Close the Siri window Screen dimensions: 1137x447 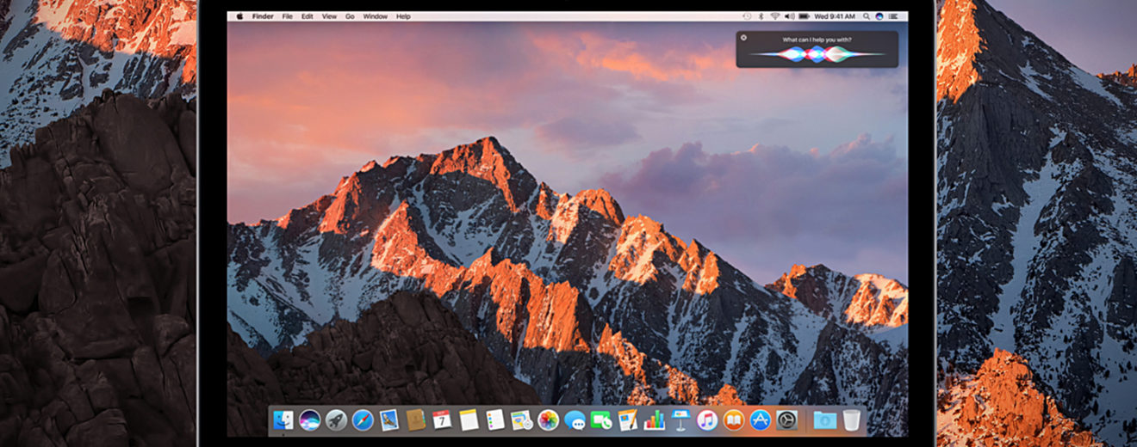[x=744, y=38]
